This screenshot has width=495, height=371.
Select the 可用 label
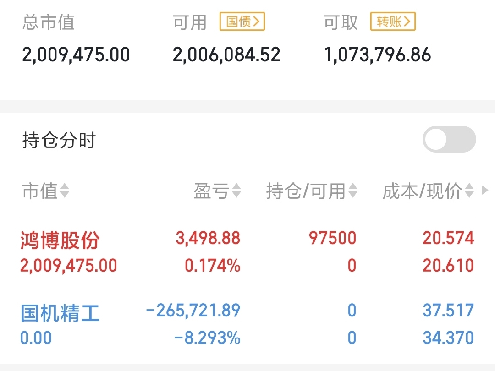point(190,22)
